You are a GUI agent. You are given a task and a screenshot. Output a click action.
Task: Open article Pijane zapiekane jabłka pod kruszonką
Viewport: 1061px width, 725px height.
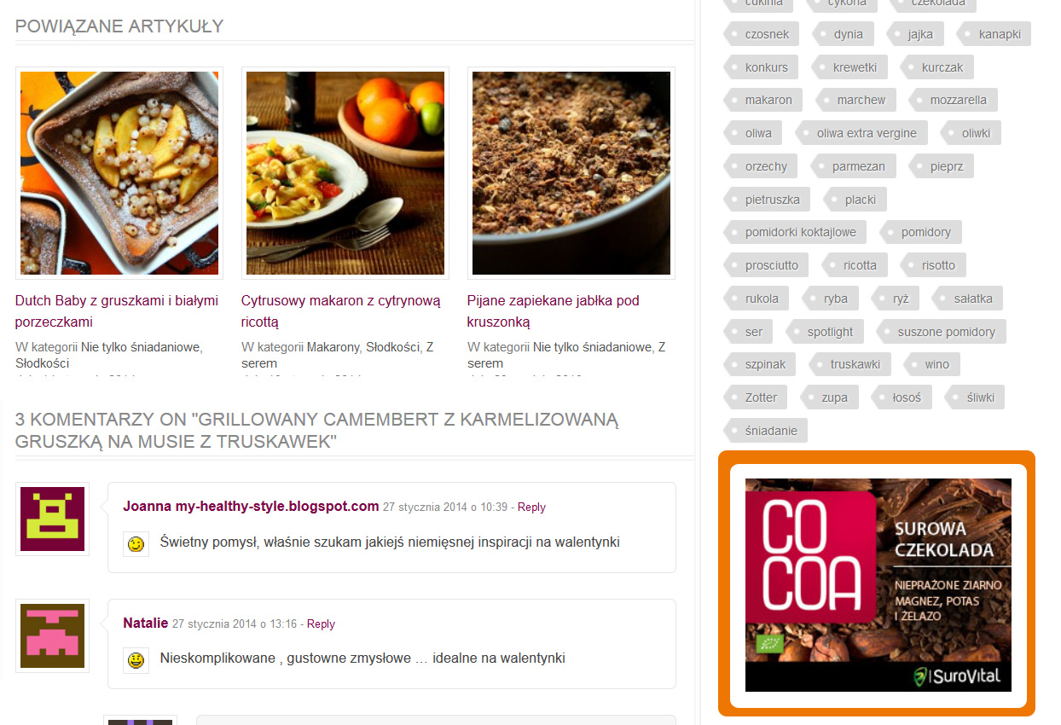(x=554, y=311)
